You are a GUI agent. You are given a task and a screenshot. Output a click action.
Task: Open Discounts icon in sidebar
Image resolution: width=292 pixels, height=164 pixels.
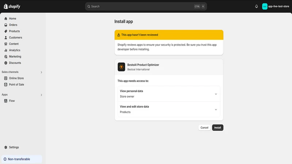6,63
